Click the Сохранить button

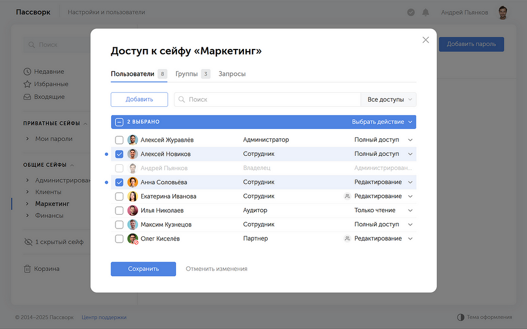pos(143,269)
